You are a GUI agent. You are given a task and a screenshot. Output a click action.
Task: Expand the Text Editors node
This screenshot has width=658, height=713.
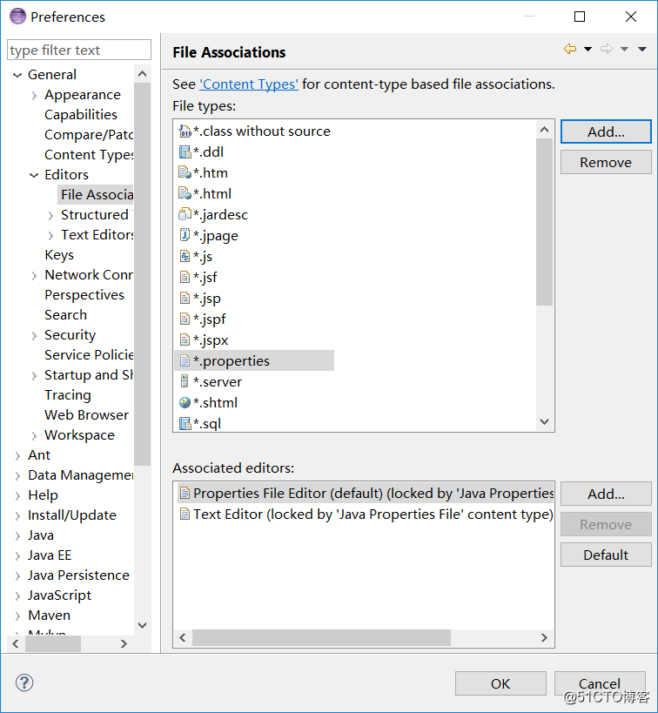(51, 236)
